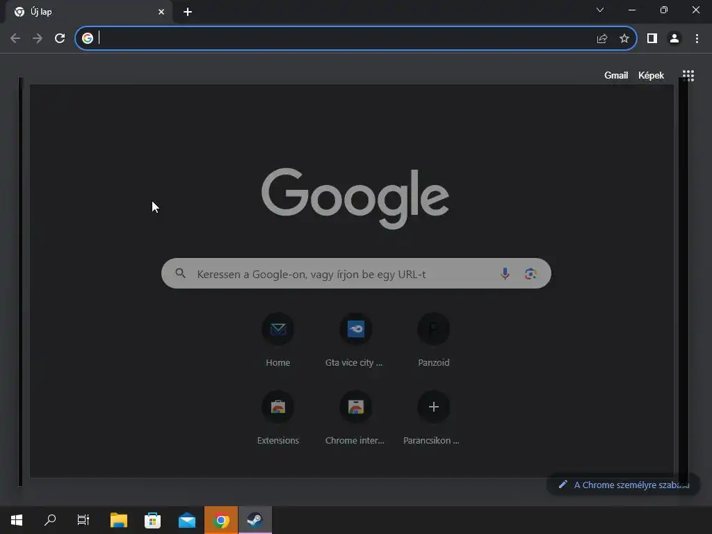Screen dimensions: 712x534
Task: Open Windows taskbar search
Action: (x=50, y=520)
